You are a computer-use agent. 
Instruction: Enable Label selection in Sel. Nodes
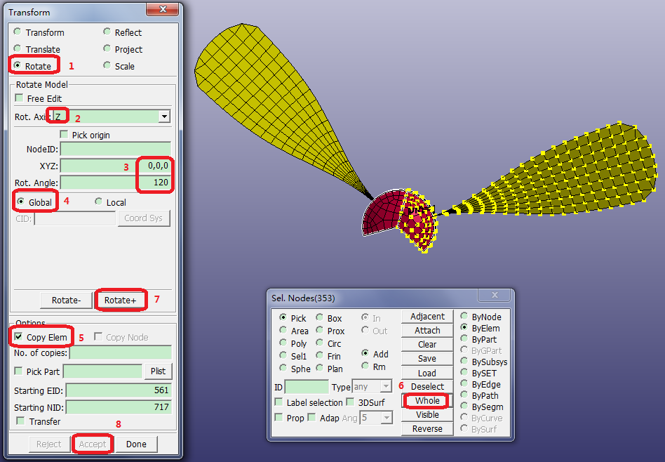click(278, 402)
